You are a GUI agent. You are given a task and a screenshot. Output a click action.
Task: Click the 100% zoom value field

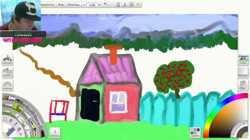point(92,5)
